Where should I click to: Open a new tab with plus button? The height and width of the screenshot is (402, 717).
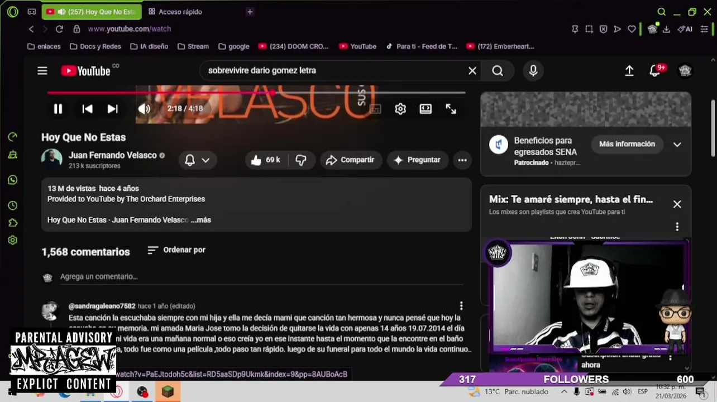250,12
